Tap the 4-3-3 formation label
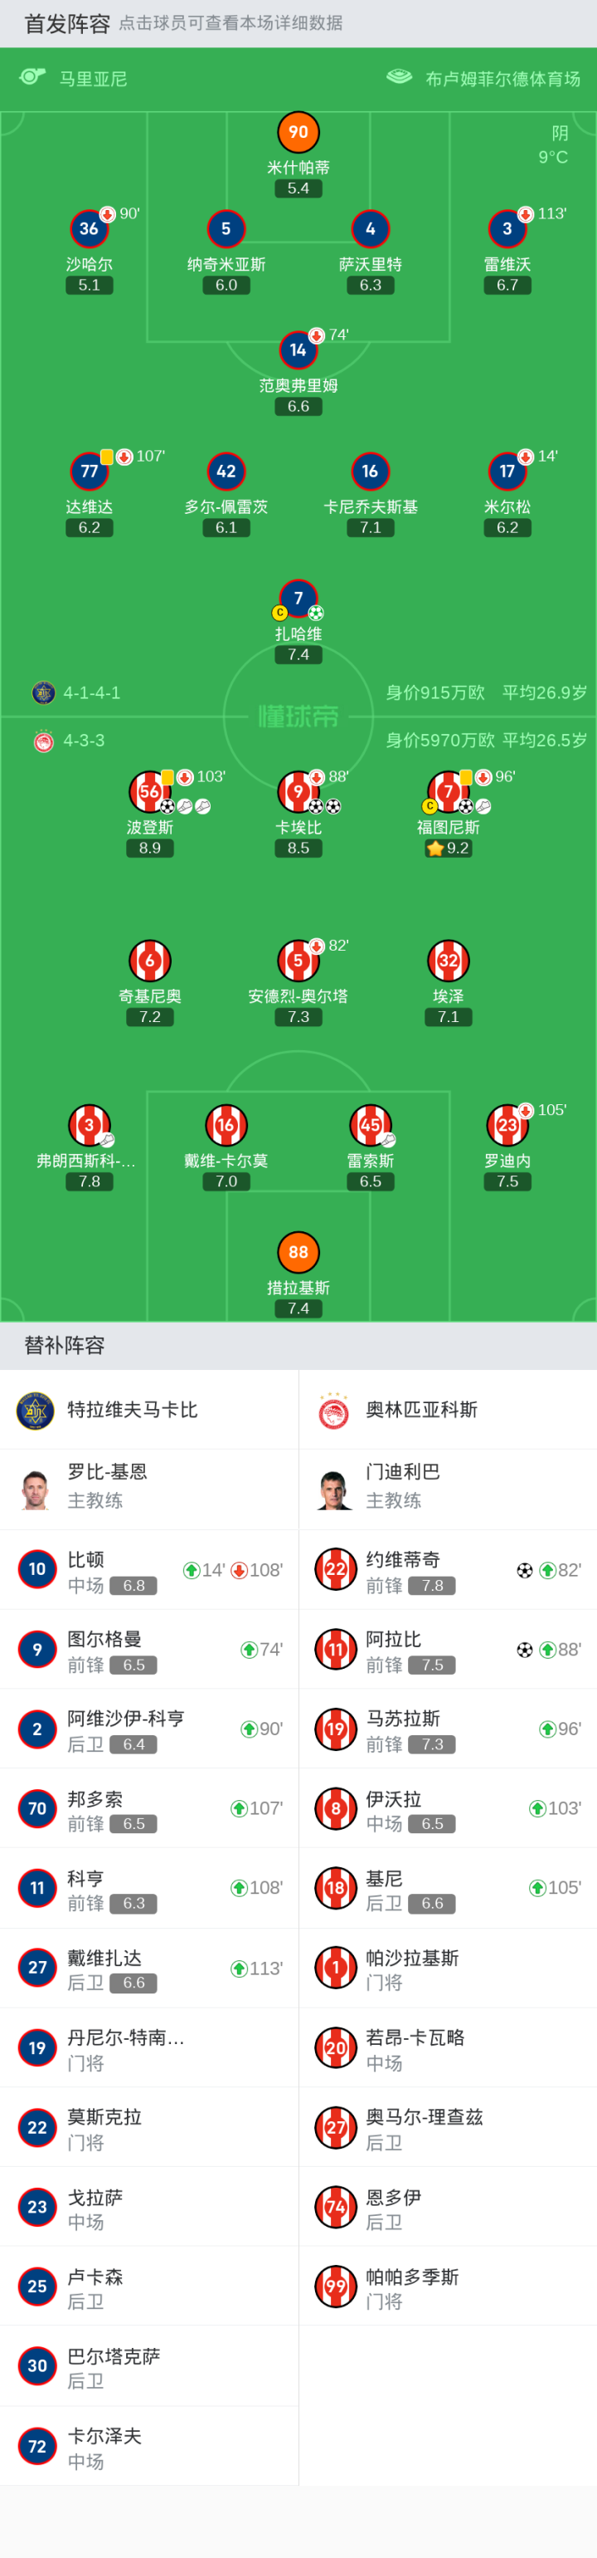 pos(83,741)
